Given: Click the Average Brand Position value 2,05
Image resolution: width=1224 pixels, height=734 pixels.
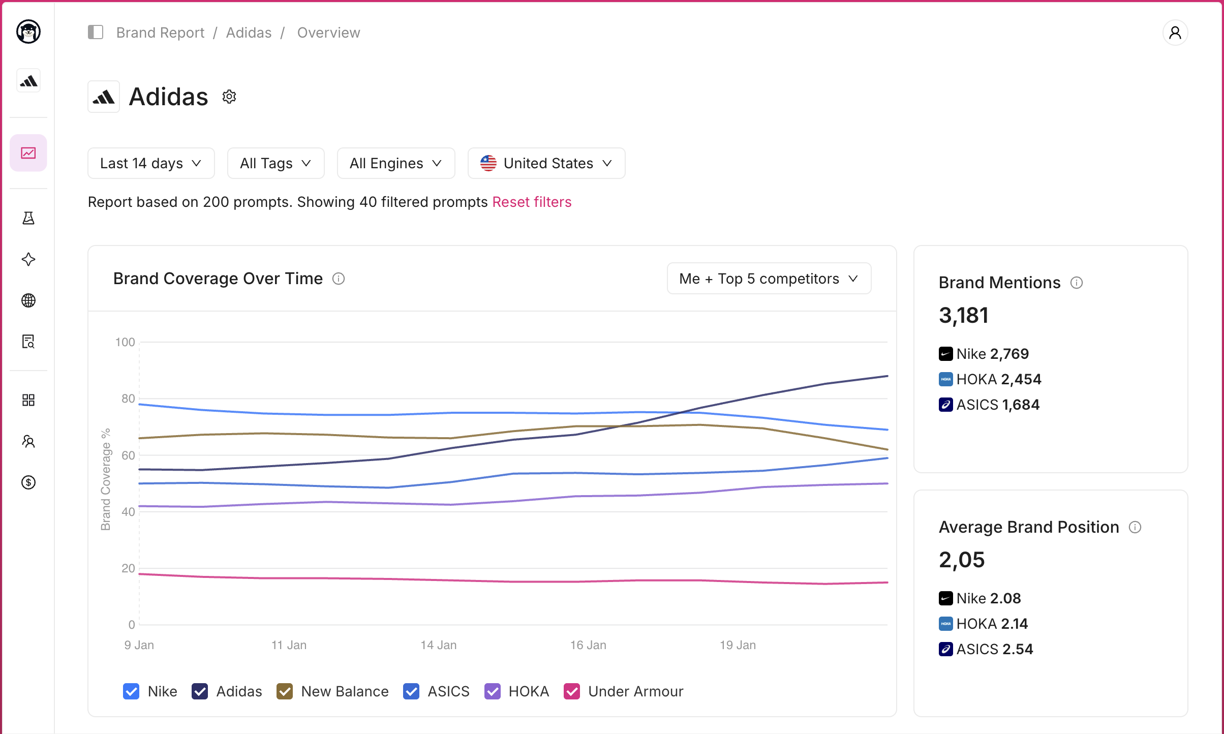Looking at the screenshot, I should (962, 560).
